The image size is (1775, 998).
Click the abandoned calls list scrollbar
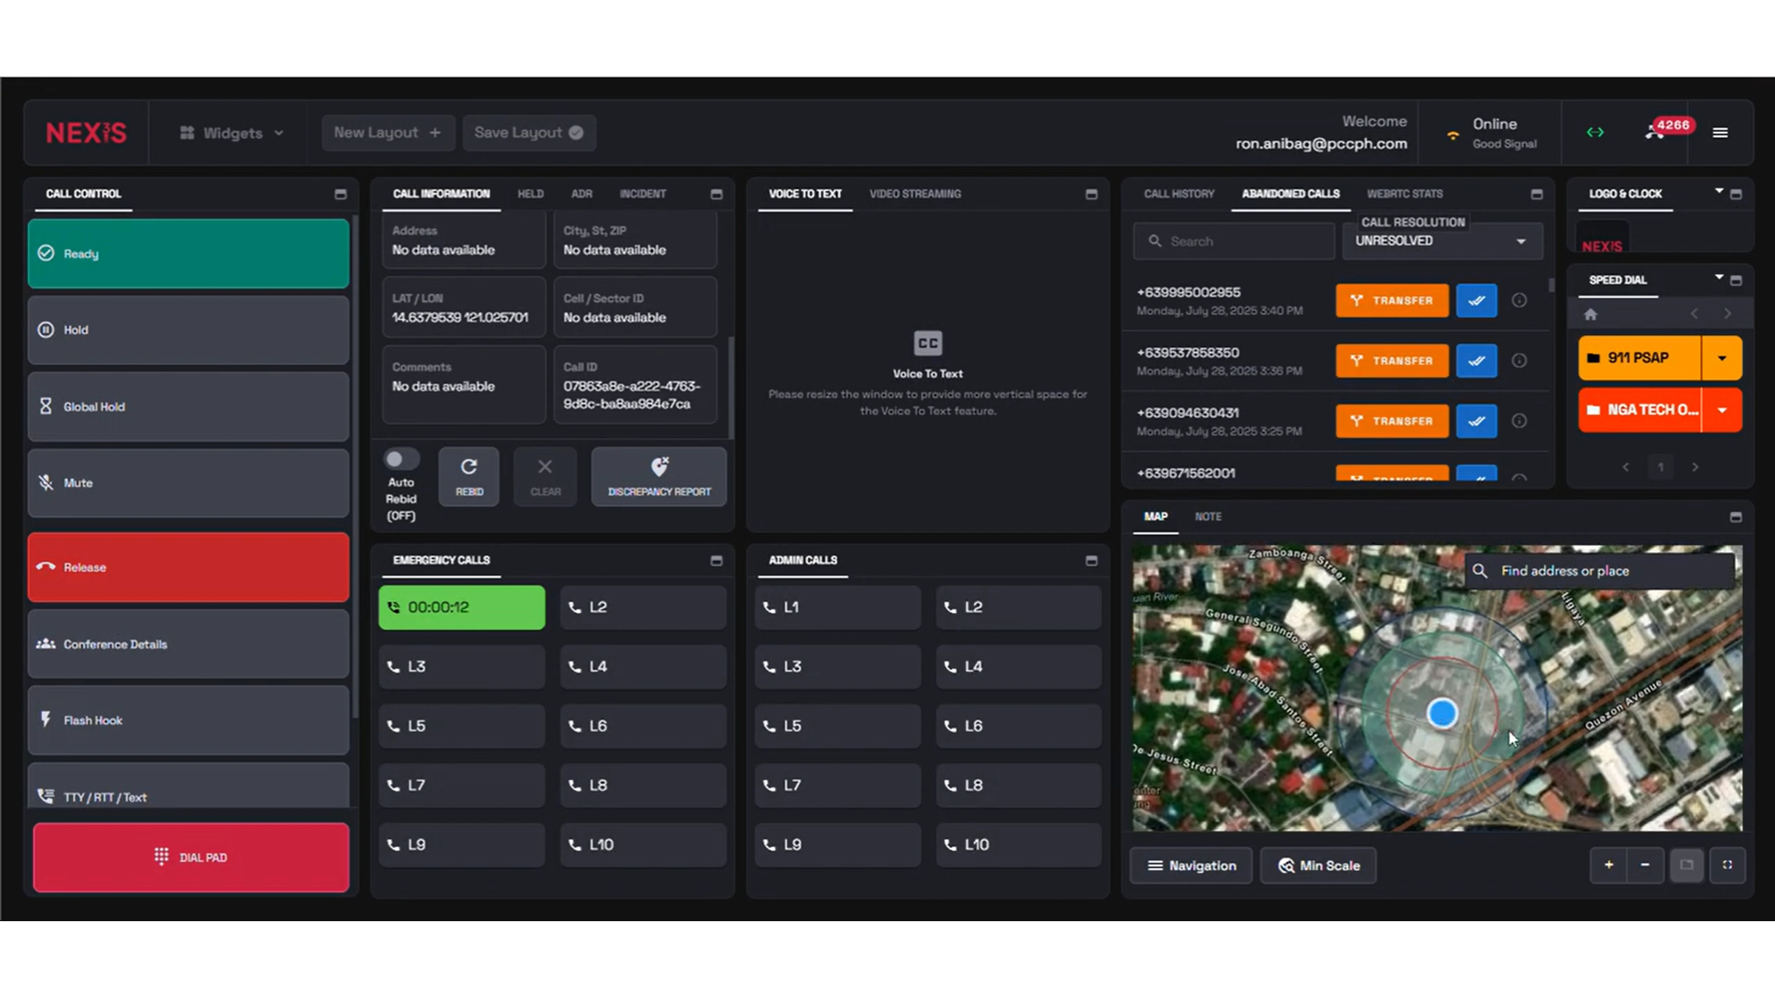[x=1551, y=285]
